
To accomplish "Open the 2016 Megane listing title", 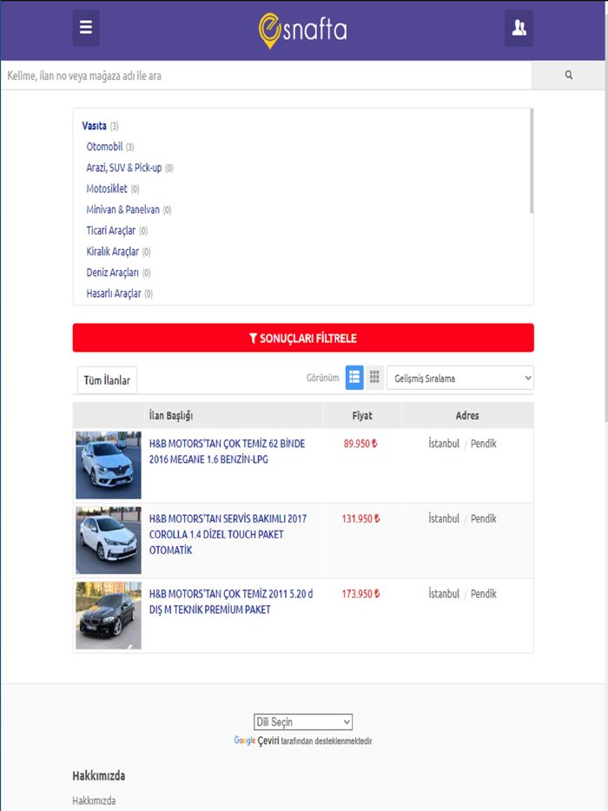I will tap(228, 452).
